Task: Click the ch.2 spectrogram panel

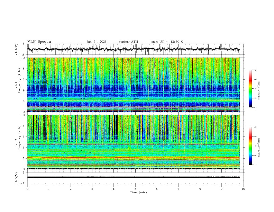Action: (x=134, y=142)
